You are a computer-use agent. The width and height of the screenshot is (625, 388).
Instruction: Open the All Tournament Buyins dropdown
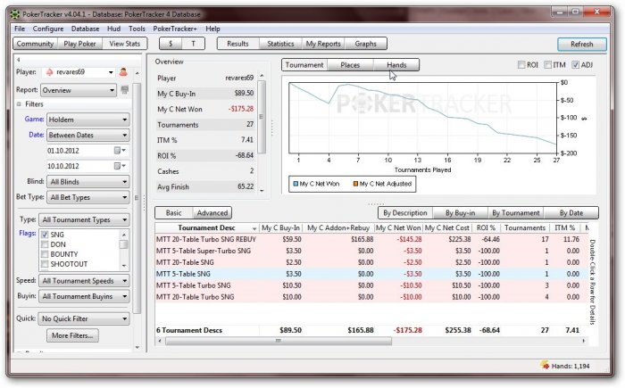point(84,296)
